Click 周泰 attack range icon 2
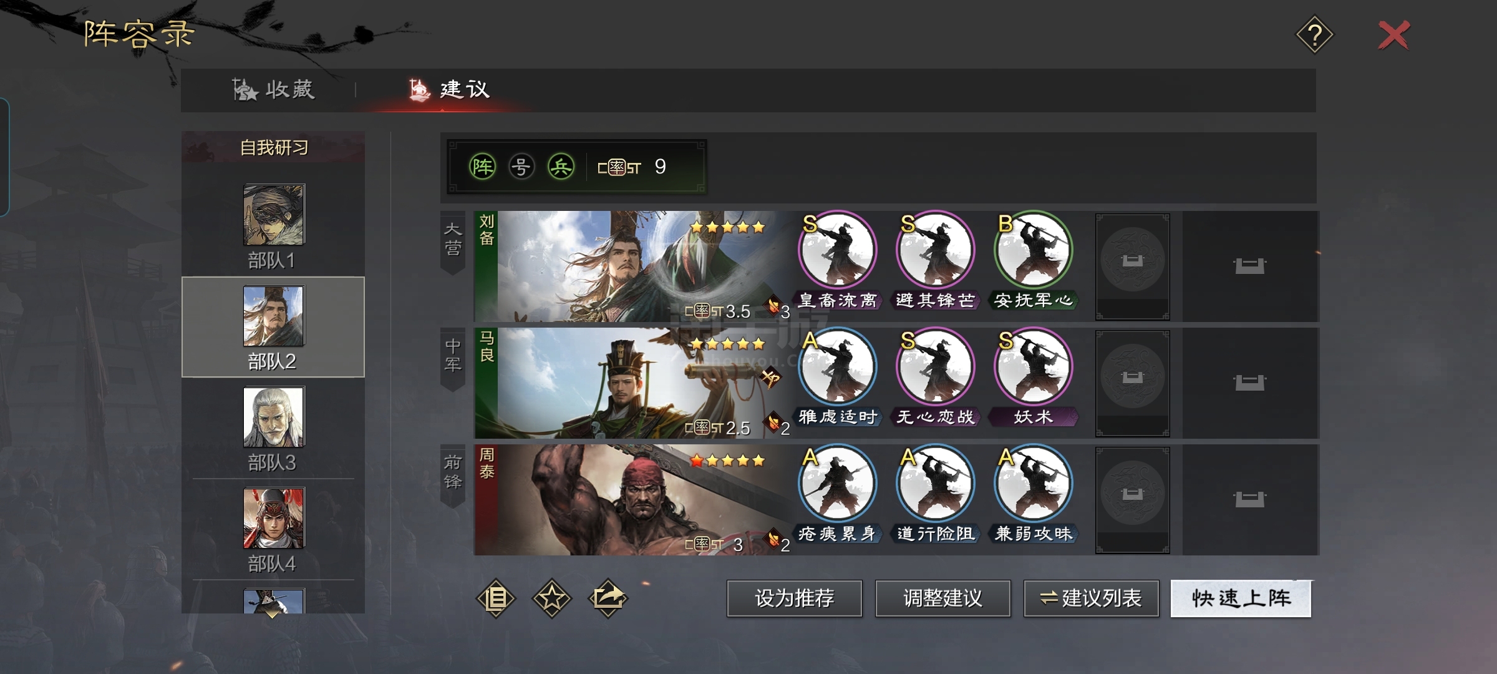This screenshot has height=674, width=1497. pos(777,542)
